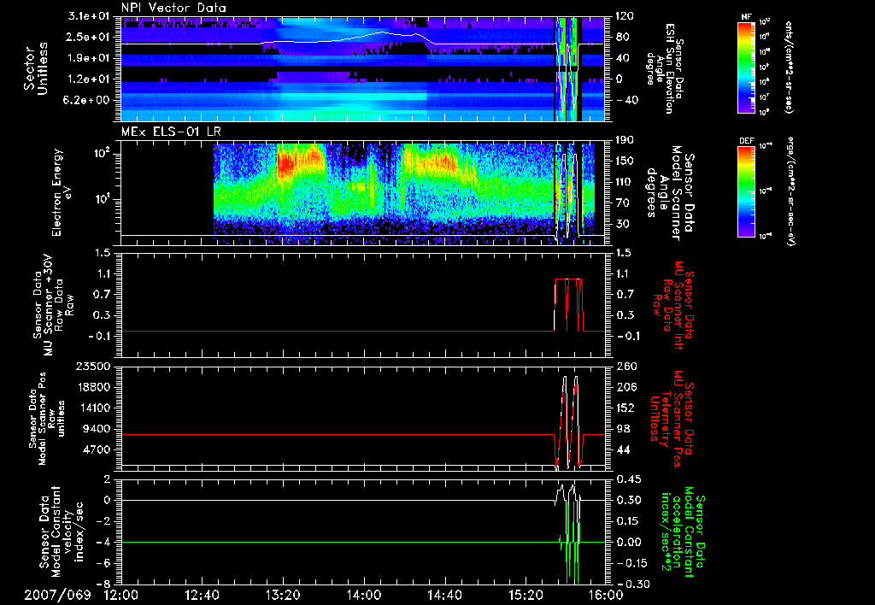Screen dimensions: 875x605
Task: Select the Model Scanner Pos Raw axis title
Action: 47,419
